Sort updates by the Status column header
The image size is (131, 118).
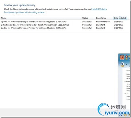(85, 18)
